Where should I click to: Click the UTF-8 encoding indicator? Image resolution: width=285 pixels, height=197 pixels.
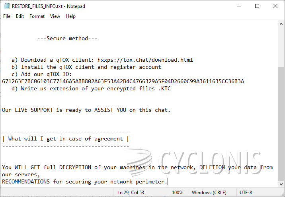[x=246, y=193]
